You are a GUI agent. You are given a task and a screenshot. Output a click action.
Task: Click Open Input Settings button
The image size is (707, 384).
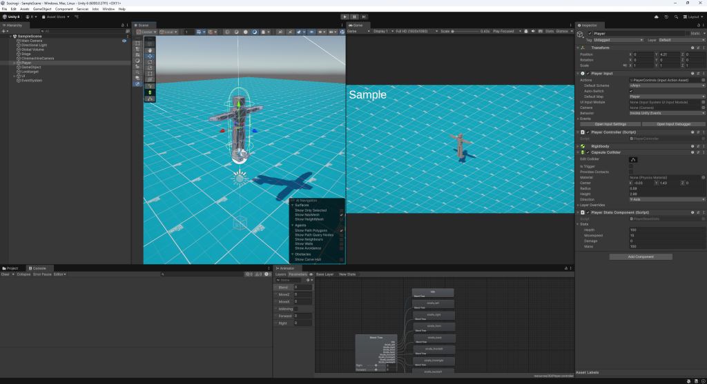pos(610,124)
